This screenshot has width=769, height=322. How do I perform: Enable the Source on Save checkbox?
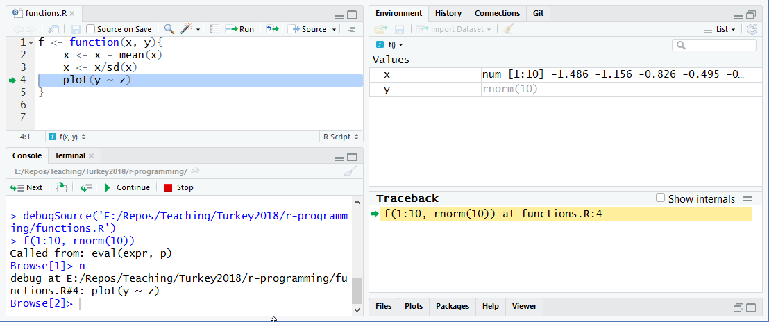(91, 29)
